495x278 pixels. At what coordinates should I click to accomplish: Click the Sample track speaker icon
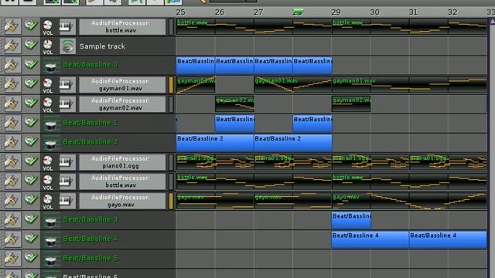[x=67, y=46]
